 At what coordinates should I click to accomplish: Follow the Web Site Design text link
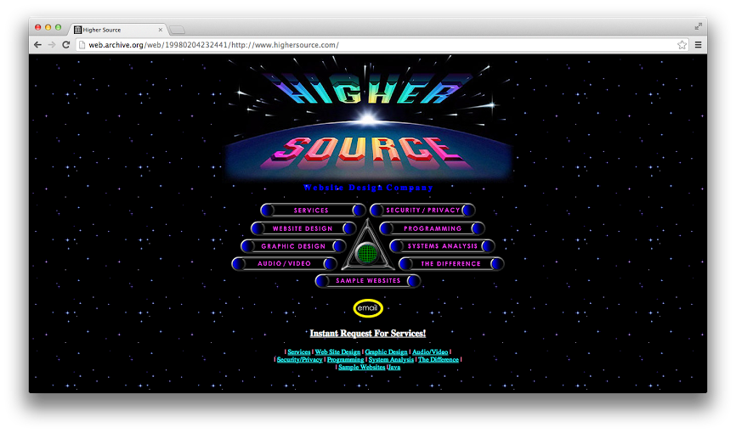pyautogui.click(x=337, y=351)
